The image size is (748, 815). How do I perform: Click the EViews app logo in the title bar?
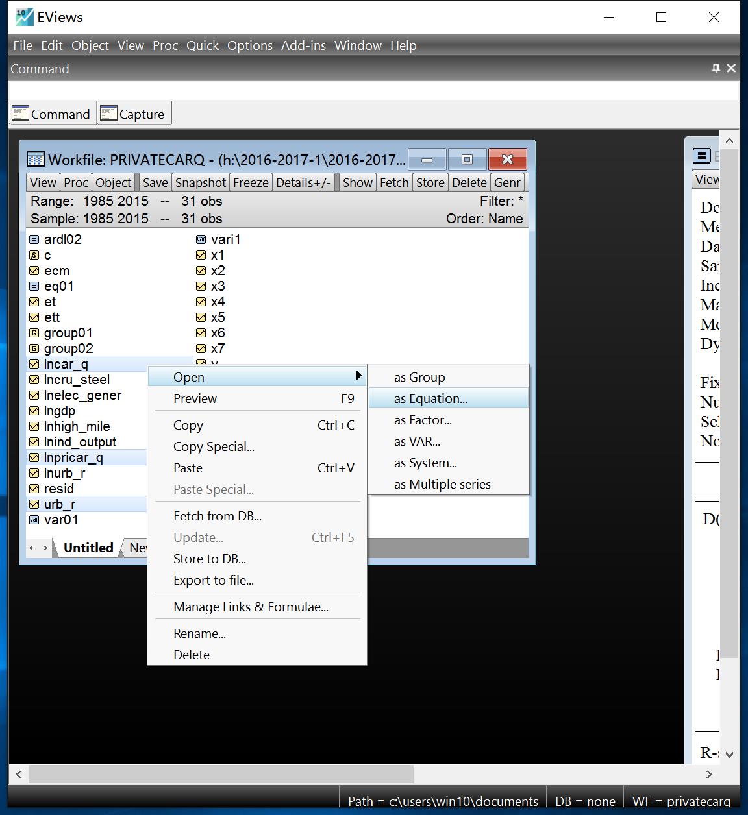[25, 17]
